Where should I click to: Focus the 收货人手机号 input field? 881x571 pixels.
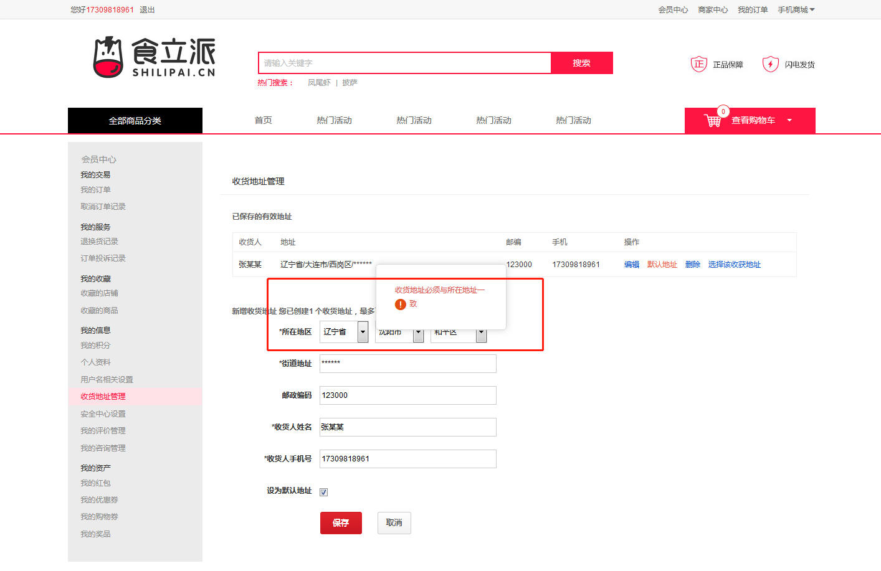coord(408,459)
